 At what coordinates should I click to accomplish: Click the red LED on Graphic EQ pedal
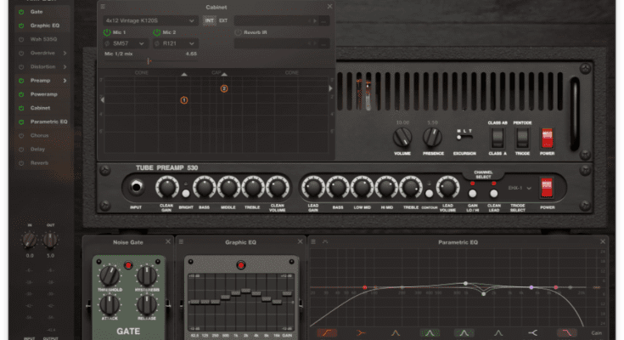[x=240, y=266]
